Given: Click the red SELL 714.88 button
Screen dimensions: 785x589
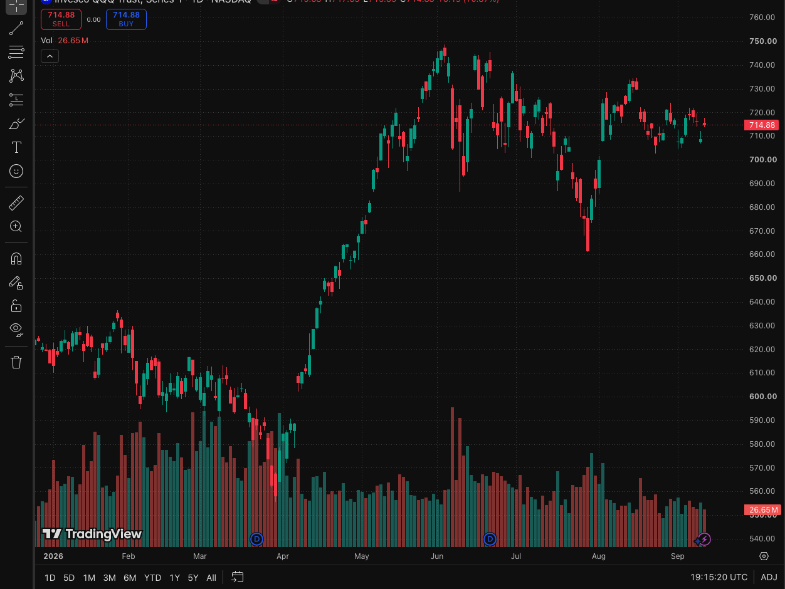Looking at the screenshot, I should [61, 19].
